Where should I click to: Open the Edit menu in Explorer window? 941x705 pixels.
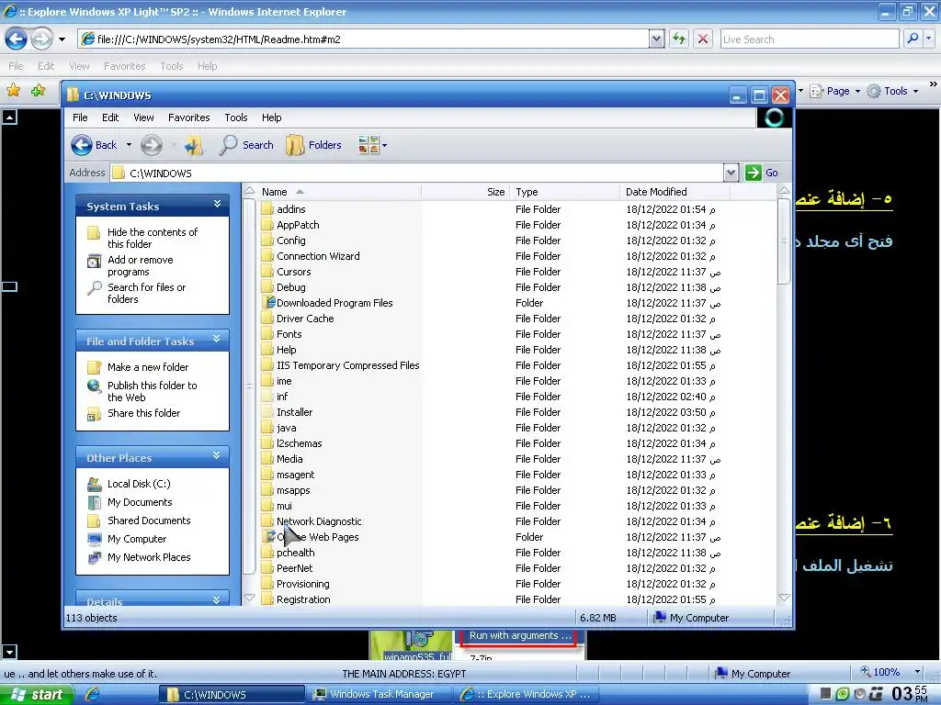[x=110, y=117]
